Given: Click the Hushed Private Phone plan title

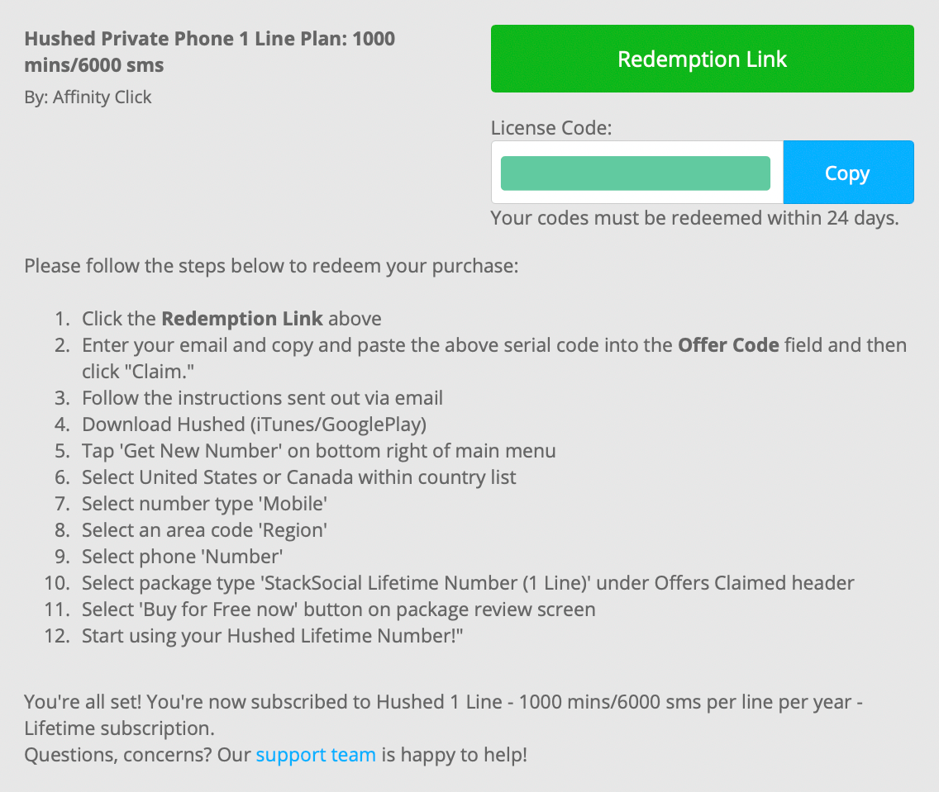Looking at the screenshot, I should point(210,51).
